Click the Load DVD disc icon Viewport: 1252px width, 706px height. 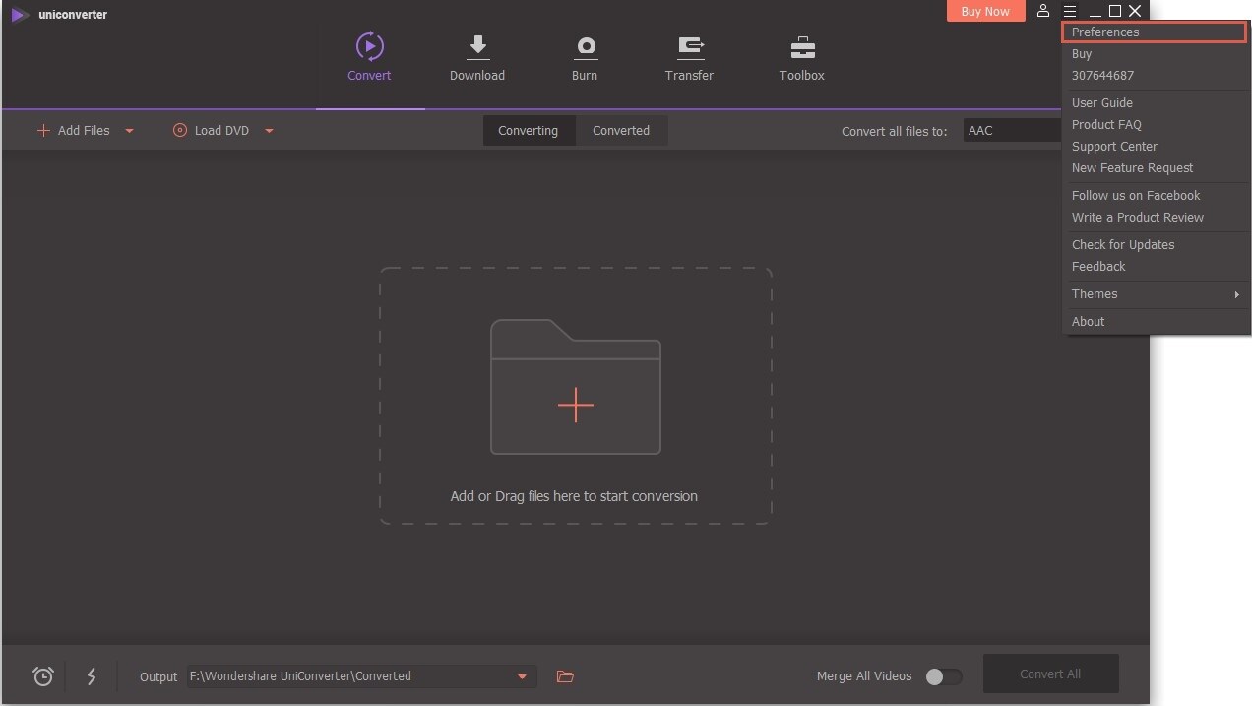(179, 130)
